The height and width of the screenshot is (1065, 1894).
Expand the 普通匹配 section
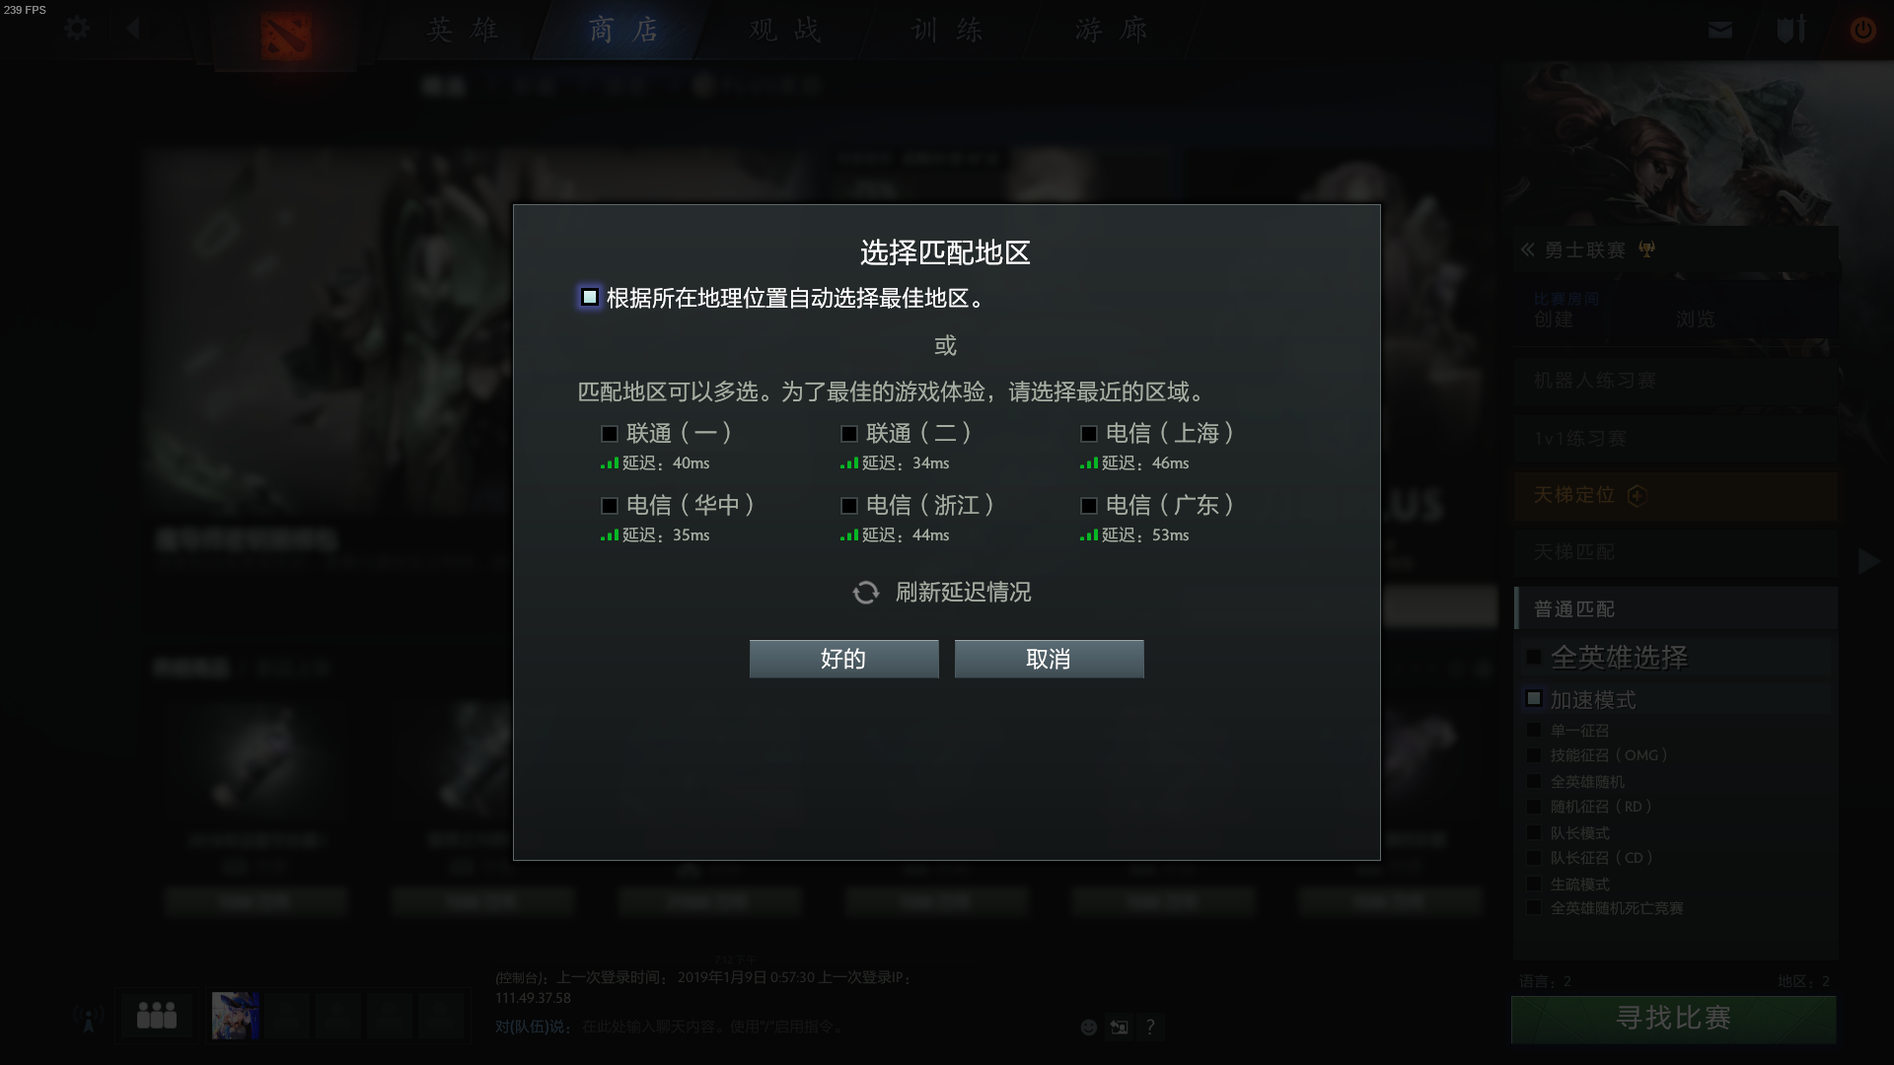coord(1675,609)
